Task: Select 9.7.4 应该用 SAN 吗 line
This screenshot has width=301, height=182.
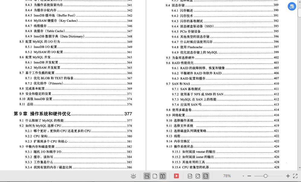Action: [225, 105]
